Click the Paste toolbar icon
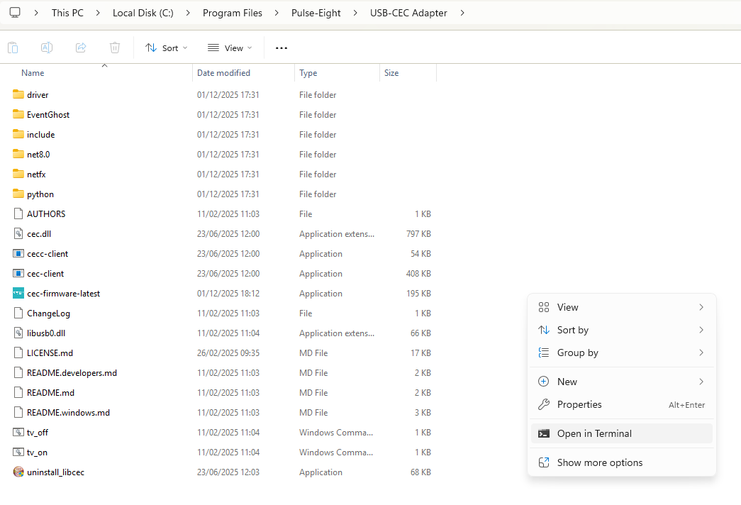Screen dimensions: 741x505 [13, 48]
